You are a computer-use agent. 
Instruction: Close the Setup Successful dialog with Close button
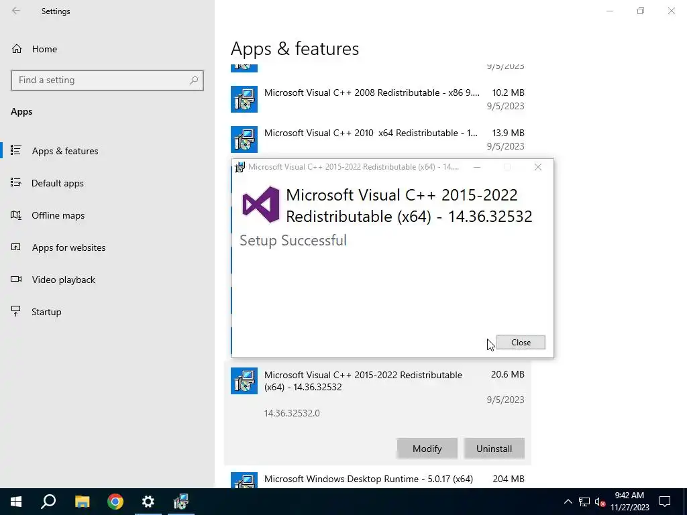coord(521,343)
